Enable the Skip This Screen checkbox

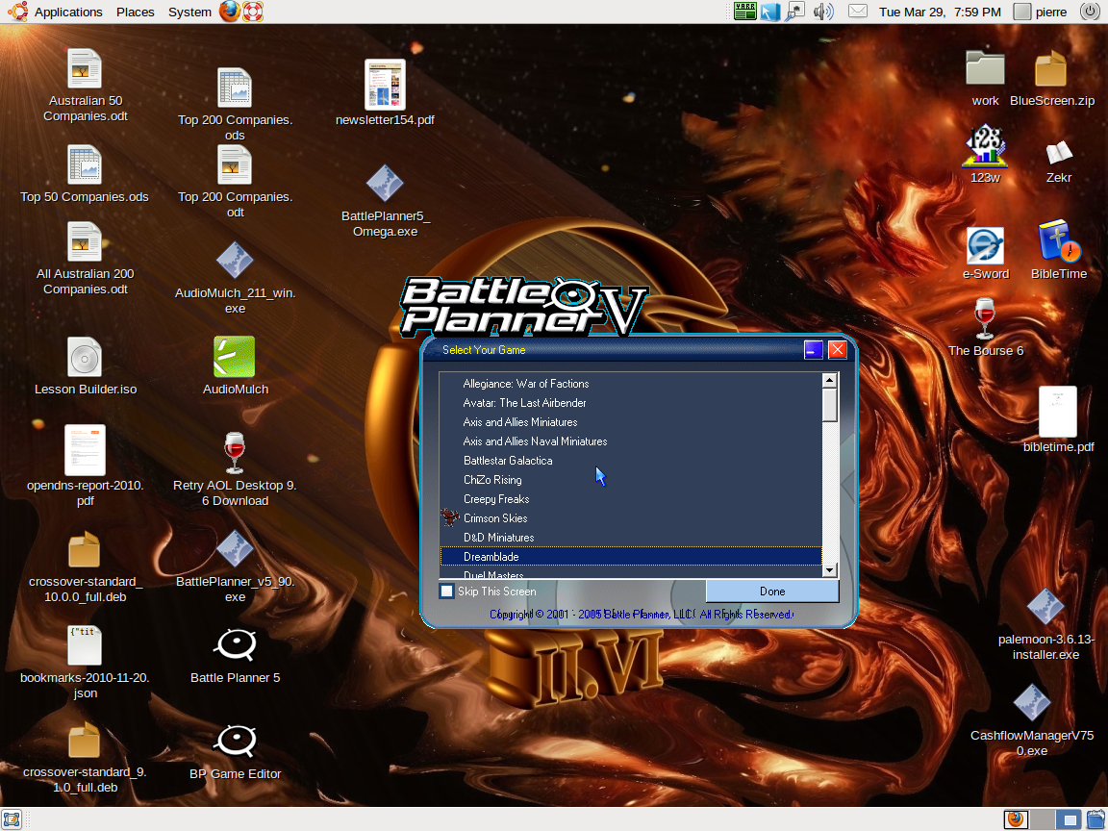click(x=446, y=592)
